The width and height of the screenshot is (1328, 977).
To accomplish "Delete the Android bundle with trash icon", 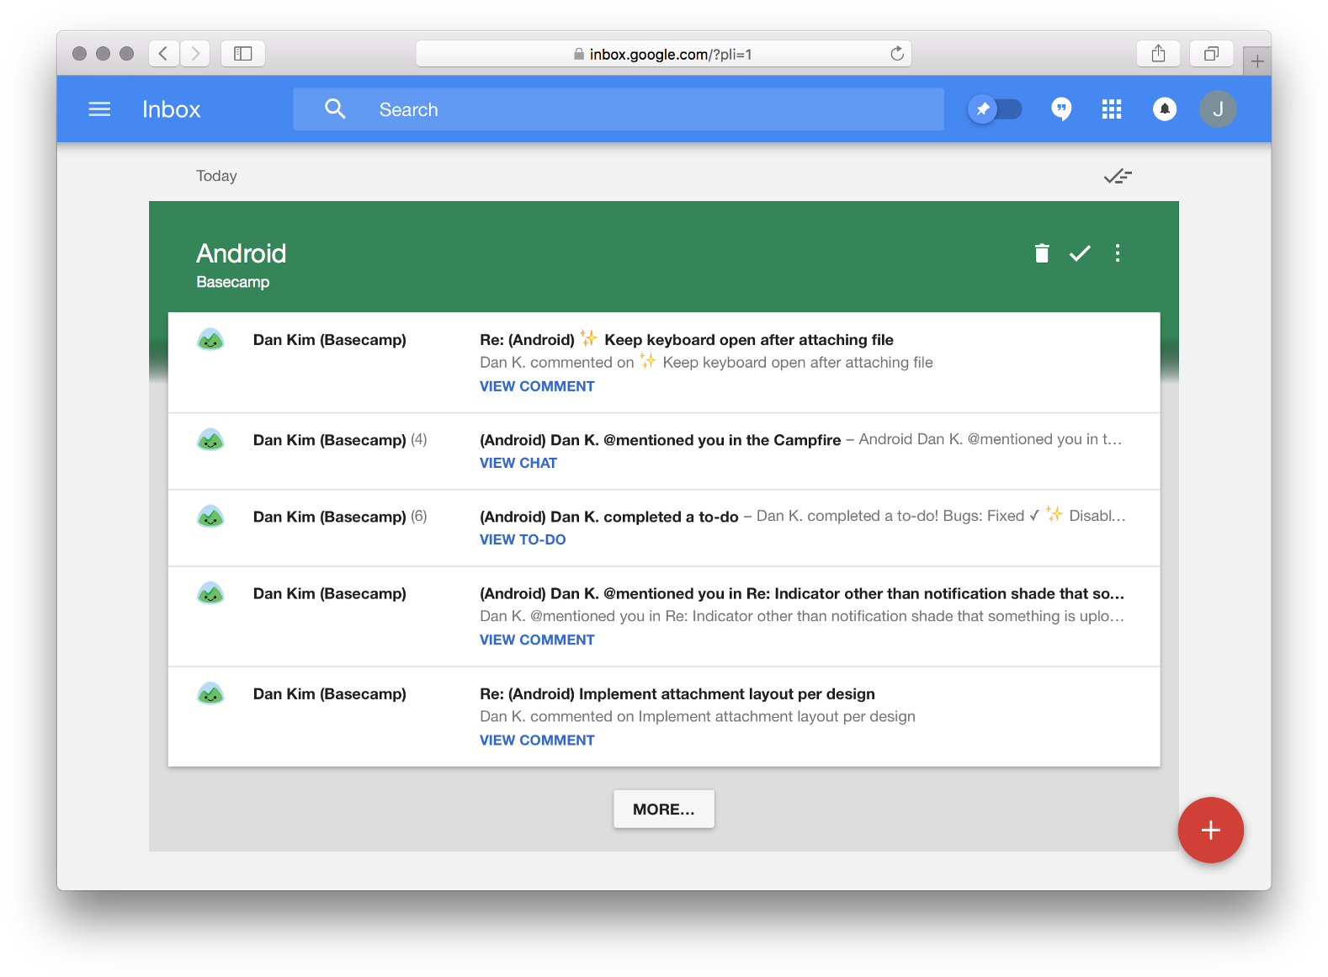I will [1042, 253].
